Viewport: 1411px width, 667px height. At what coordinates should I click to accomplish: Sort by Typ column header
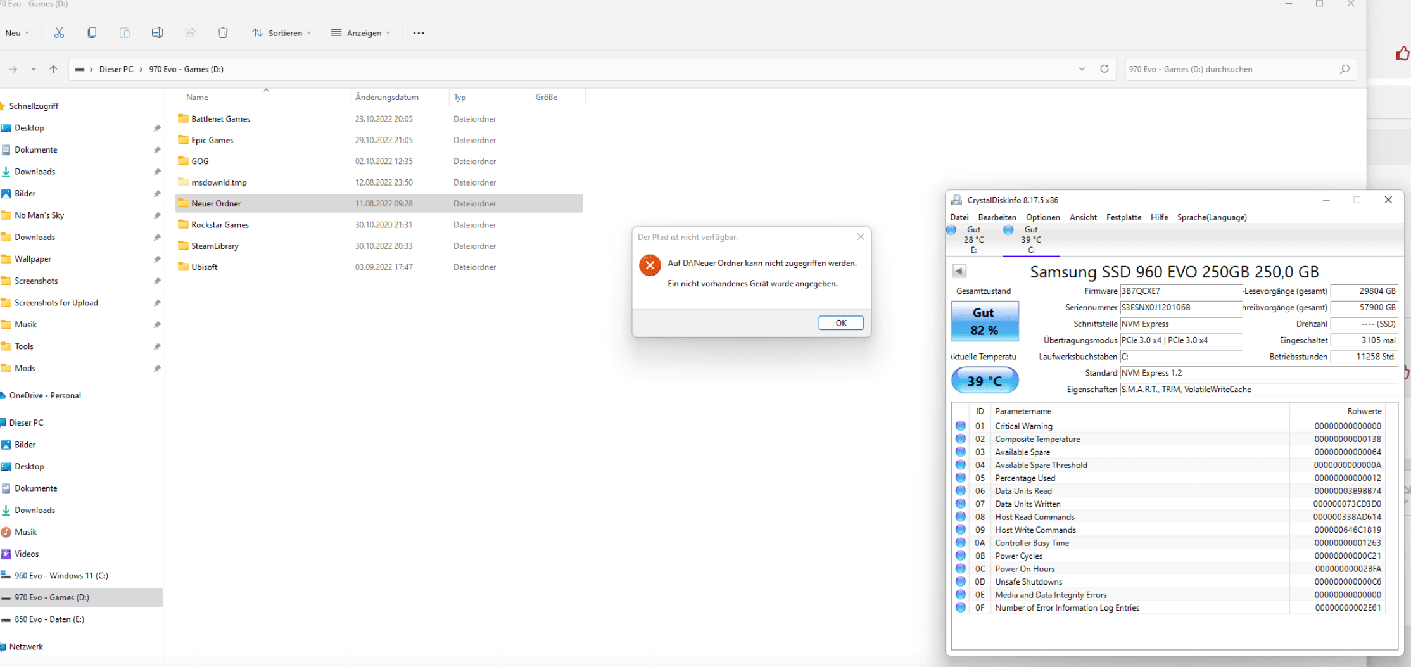490,97
